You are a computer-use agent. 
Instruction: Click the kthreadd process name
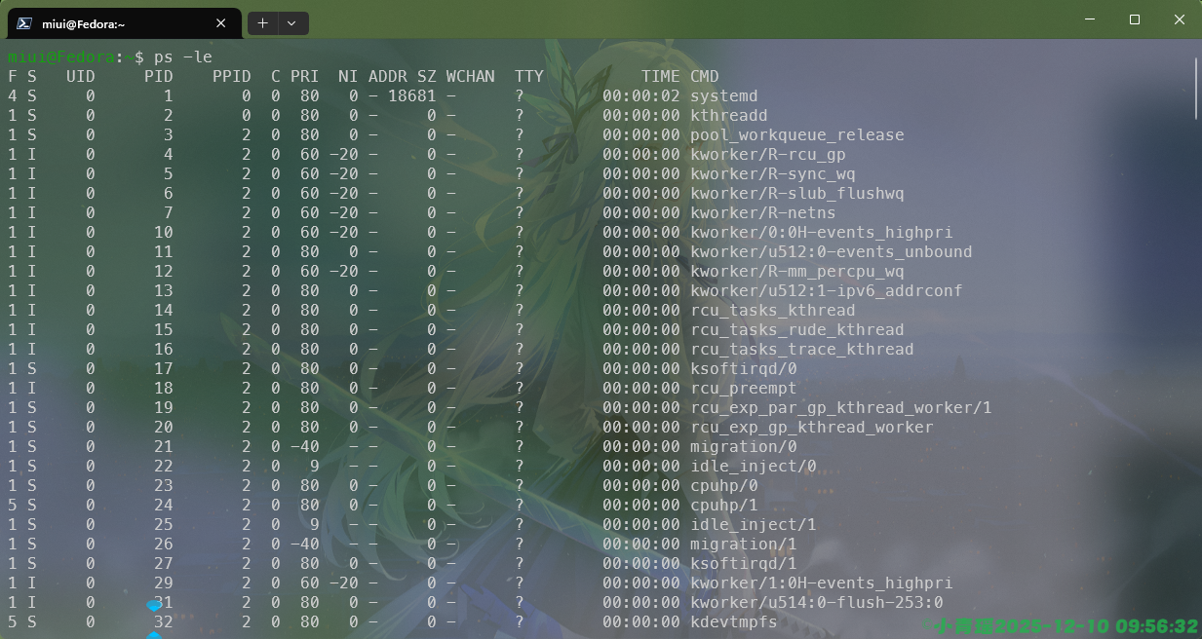[x=728, y=116]
